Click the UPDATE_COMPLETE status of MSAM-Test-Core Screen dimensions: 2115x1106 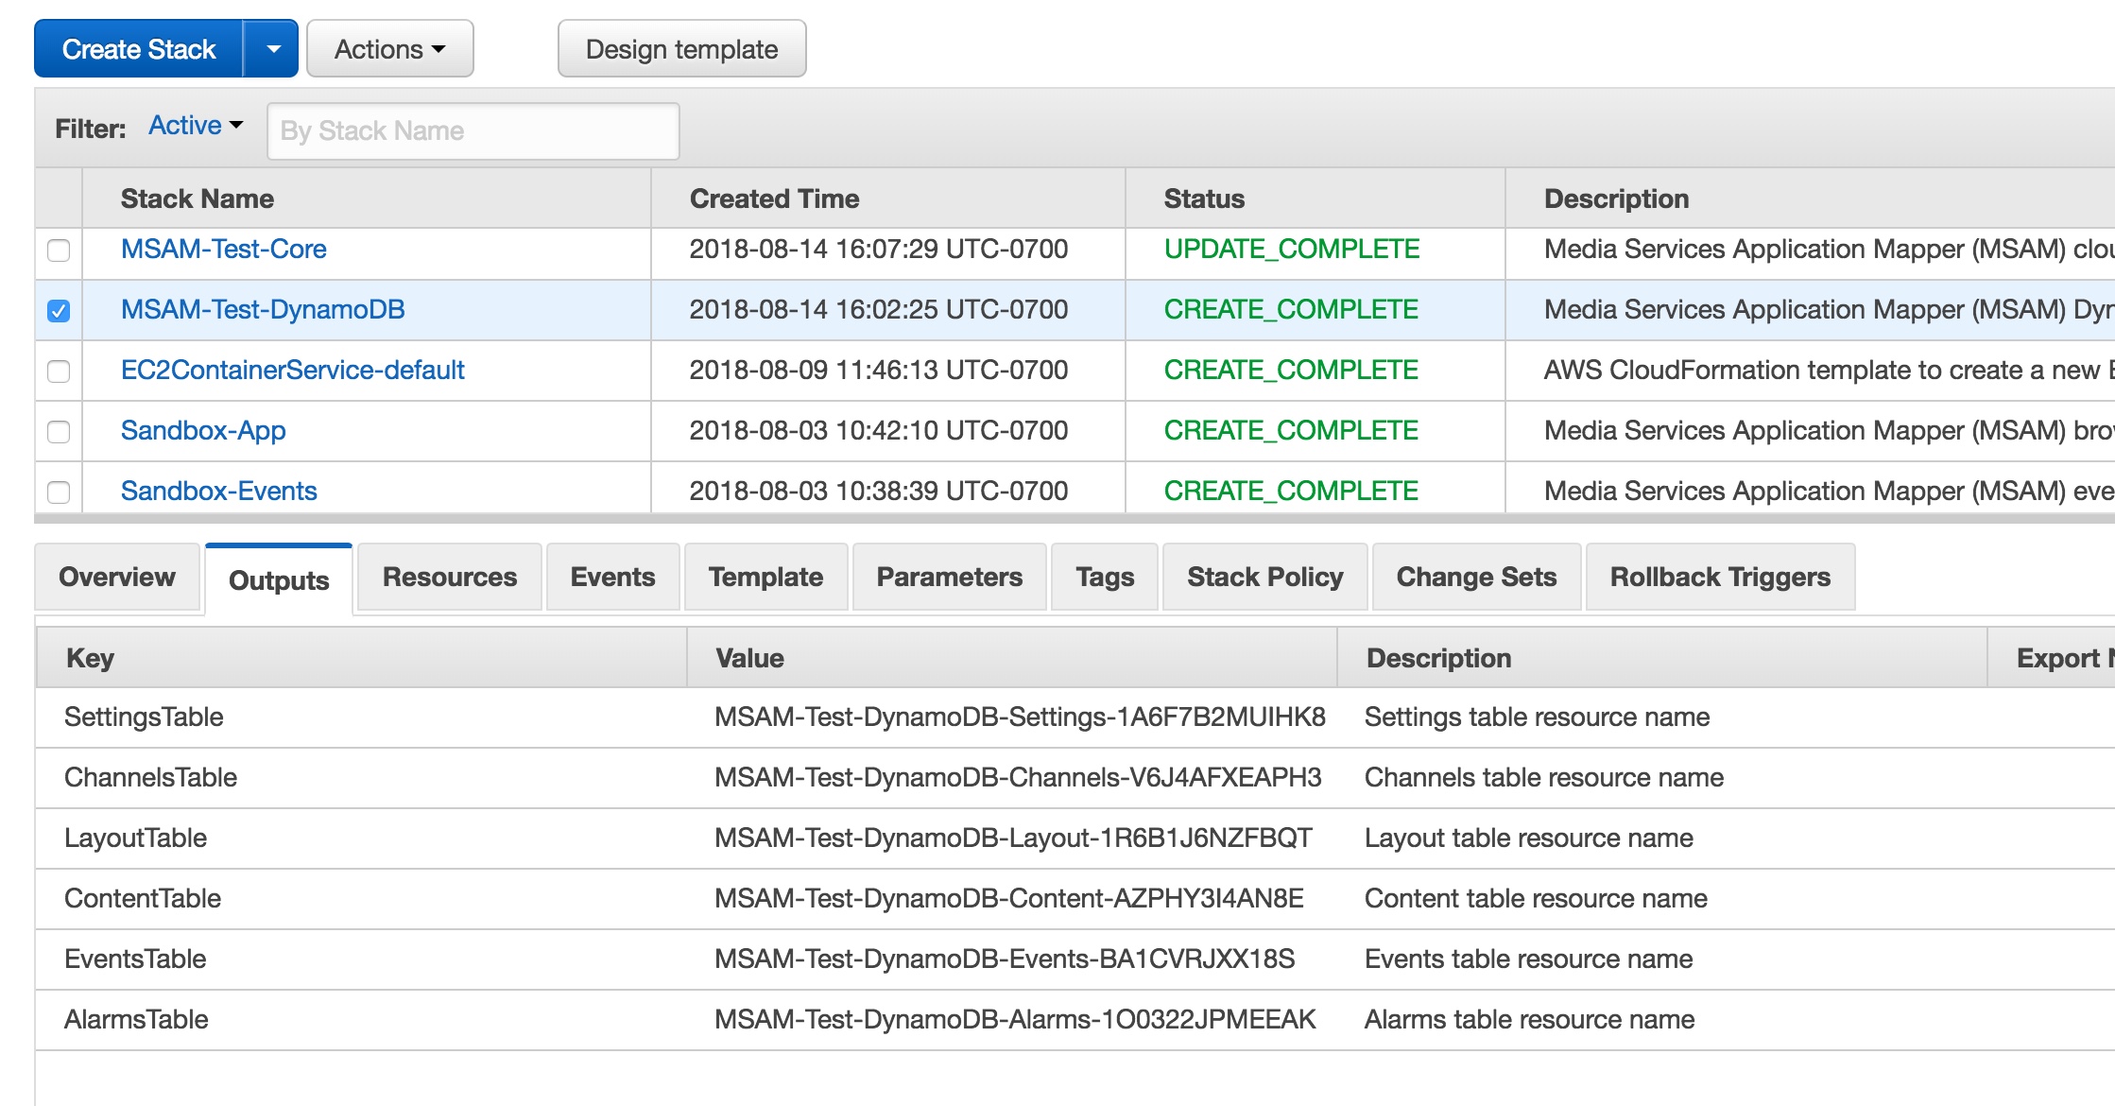(1292, 249)
